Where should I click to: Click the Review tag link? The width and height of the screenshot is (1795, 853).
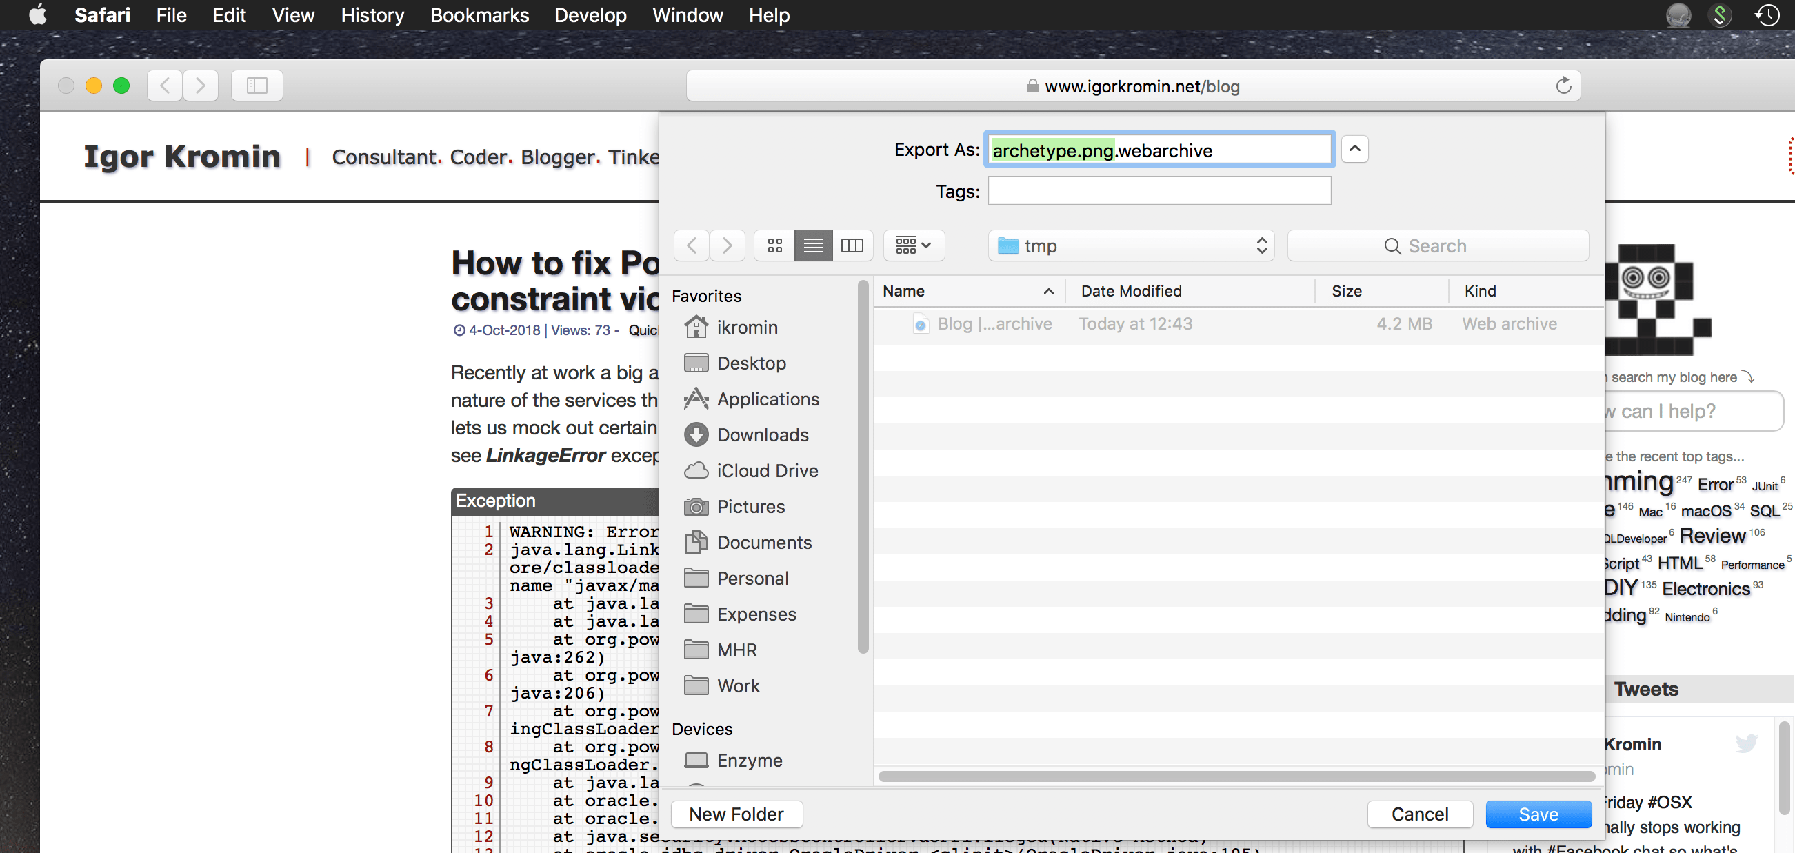1712,535
